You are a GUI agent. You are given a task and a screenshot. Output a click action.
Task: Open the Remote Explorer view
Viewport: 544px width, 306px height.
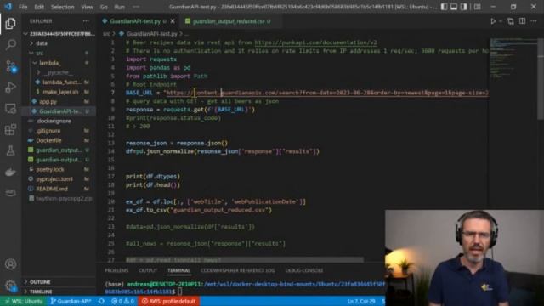pyautogui.click(x=11, y=109)
